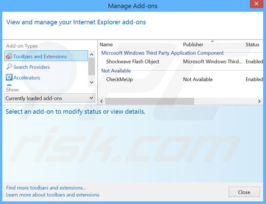Open Find more toolbars and extensions link
The width and height of the screenshot is (266, 204).
coord(46,188)
